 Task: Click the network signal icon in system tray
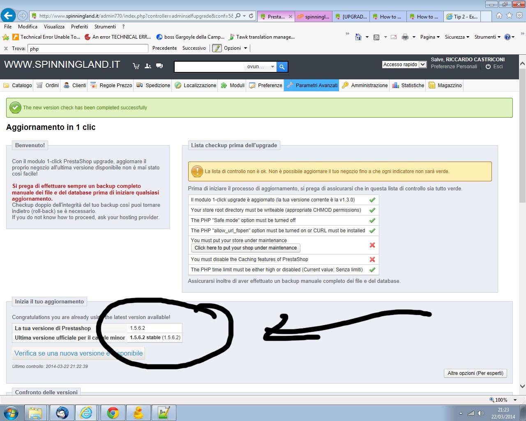(x=471, y=413)
